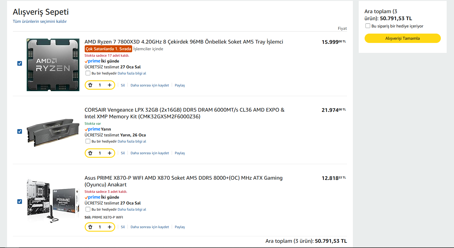This screenshot has height=248, width=454.
Task: Click trash icon for CORSAIR Vengeance memory
Action: (x=90, y=153)
